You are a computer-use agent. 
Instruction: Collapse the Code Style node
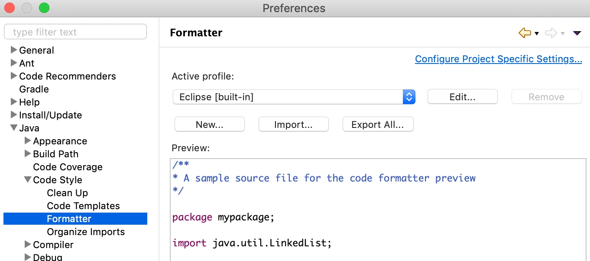[28, 180]
